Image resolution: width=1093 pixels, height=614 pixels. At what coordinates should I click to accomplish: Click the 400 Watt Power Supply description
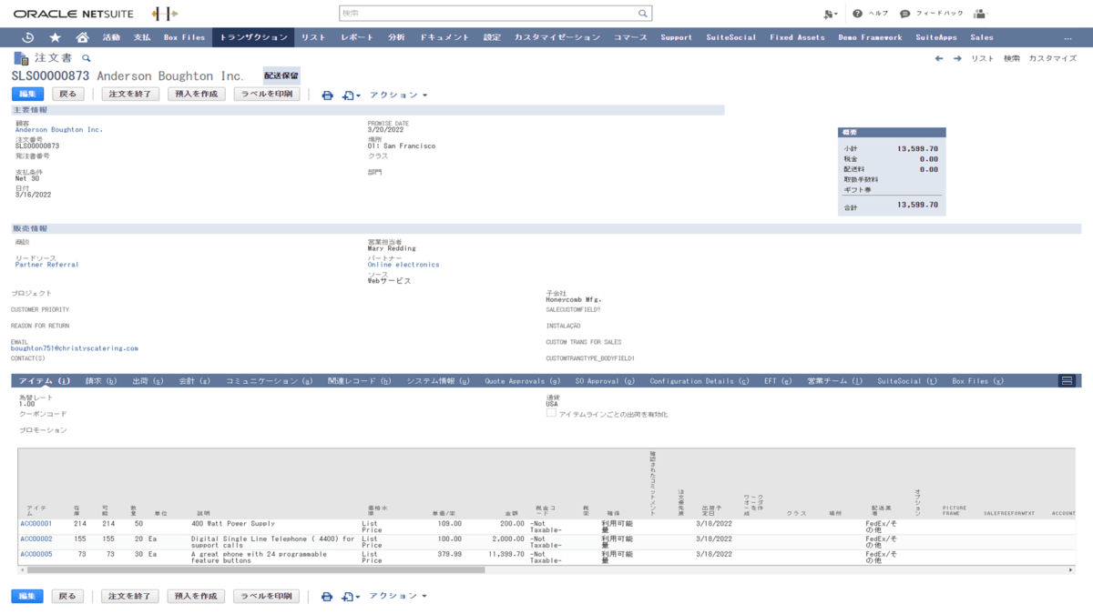point(233,524)
